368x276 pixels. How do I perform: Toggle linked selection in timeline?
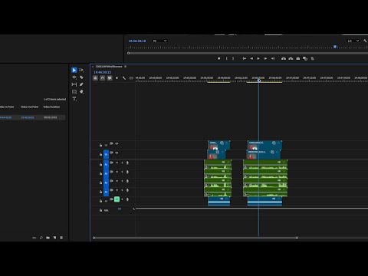click(110, 78)
